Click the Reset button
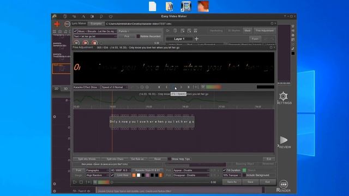349x196 pixels. click(x=158, y=159)
